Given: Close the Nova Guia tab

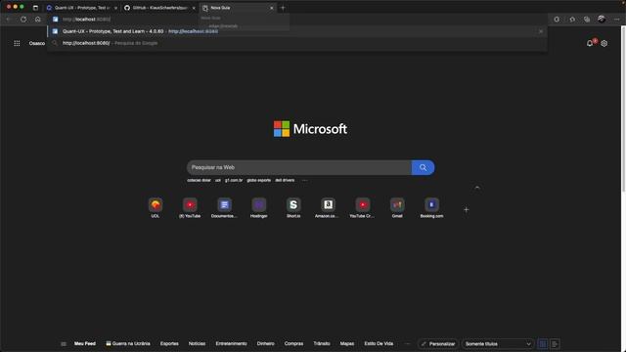Looking at the screenshot, I should tap(272, 8).
